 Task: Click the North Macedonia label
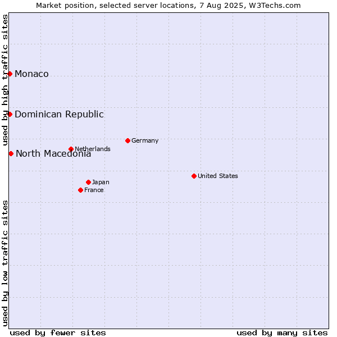pyautogui.click(x=53, y=154)
